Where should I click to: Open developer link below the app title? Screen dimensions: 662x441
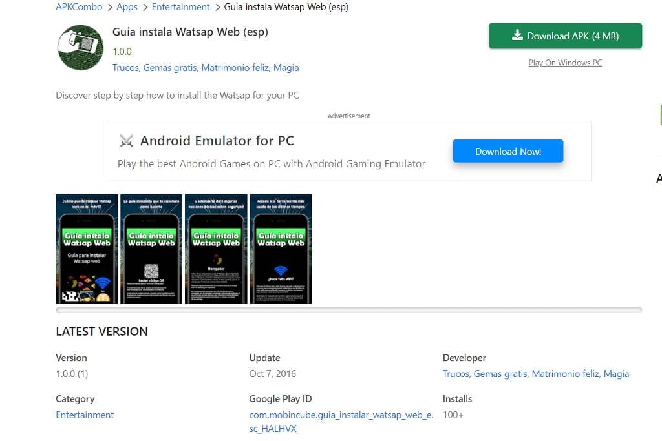pyautogui.click(x=206, y=68)
